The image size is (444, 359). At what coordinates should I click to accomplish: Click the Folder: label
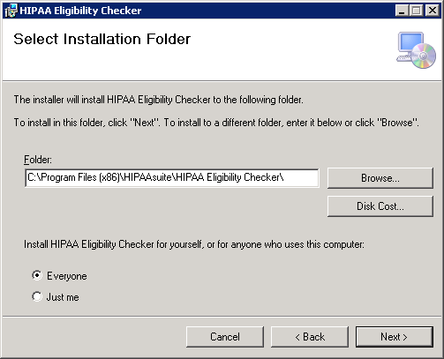tap(38, 160)
